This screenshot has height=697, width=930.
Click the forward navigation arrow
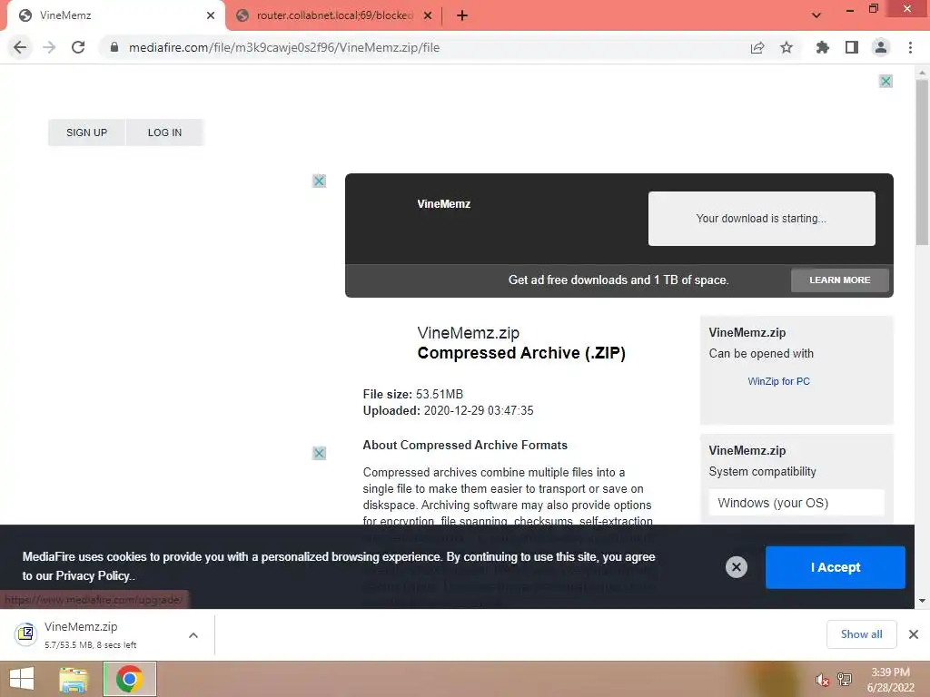coord(49,47)
